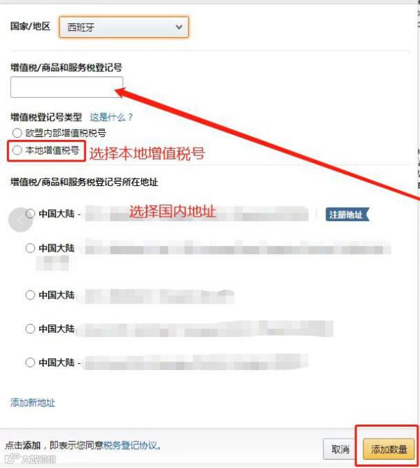Screen dimensions: 420x468
Task: Click the 取消 button
Action: tap(340, 449)
